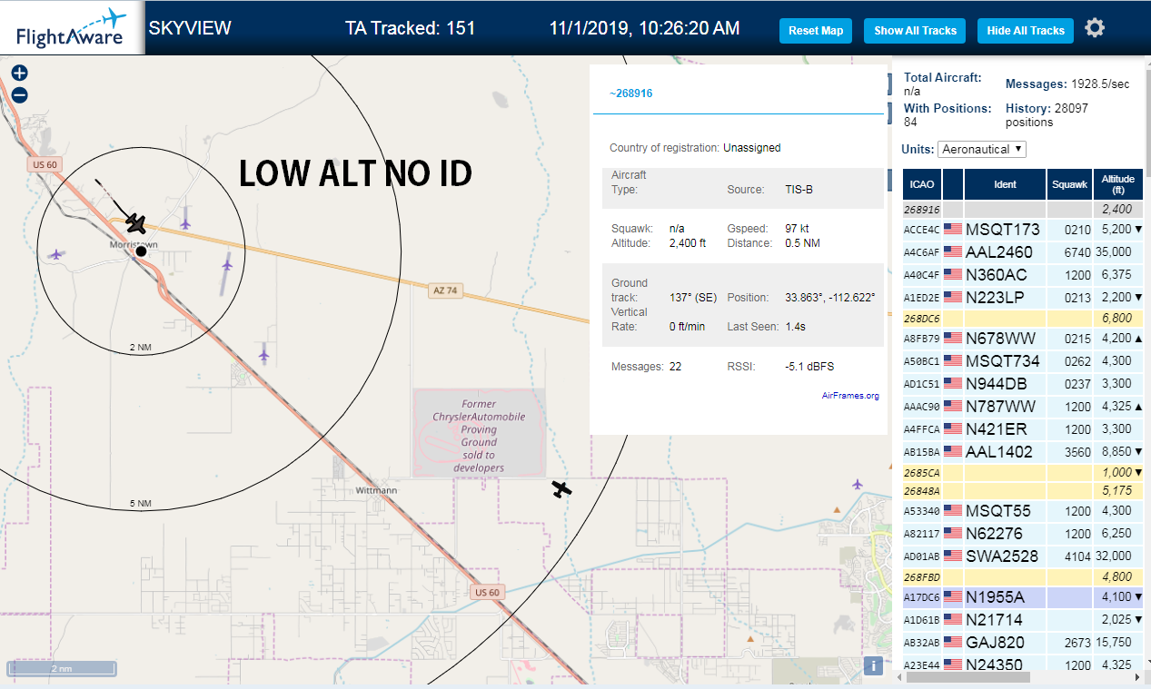Select the N944DB aircraft row
Screen dimensions: 1151x689
coord(1023,383)
